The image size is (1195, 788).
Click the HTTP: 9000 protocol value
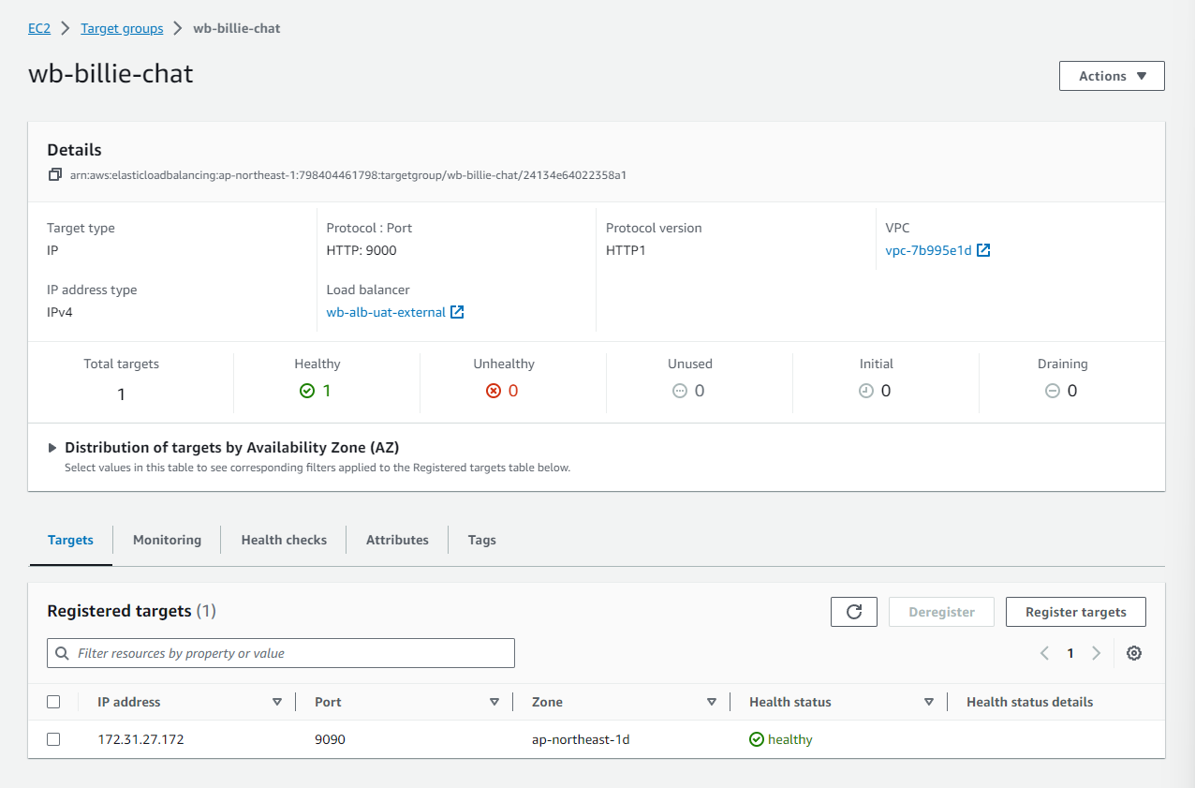click(x=361, y=250)
